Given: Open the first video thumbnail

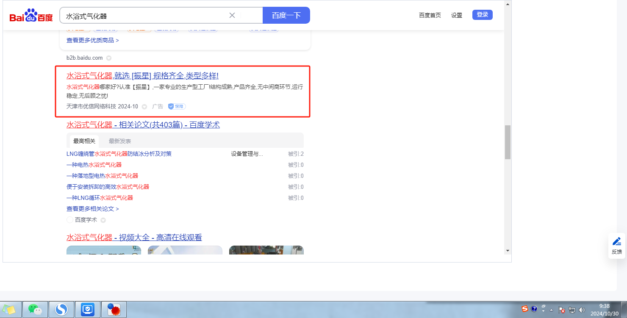Looking at the screenshot, I should tap(104, 250).
